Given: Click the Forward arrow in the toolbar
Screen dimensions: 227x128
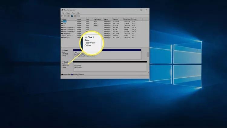Looking at the screenshot, I should [x=65, y=16].
